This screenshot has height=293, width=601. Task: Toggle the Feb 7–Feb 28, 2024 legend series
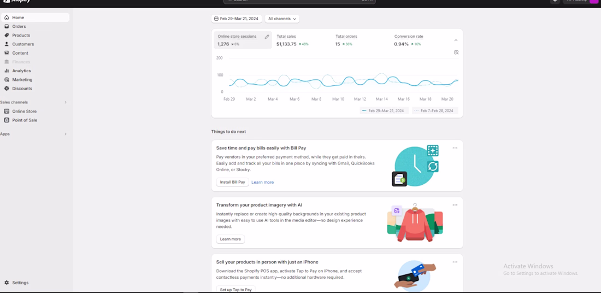click(x=435, y=111)
